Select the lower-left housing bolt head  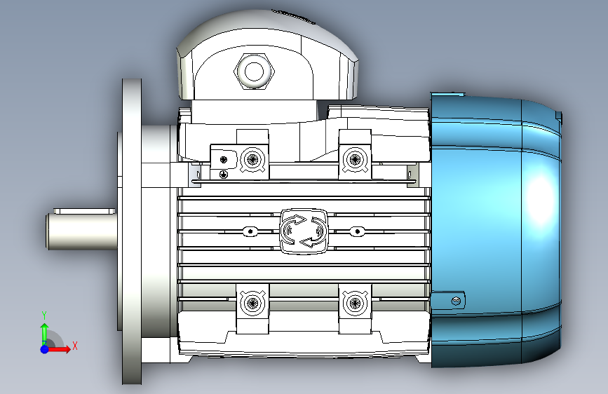(252, 303)
